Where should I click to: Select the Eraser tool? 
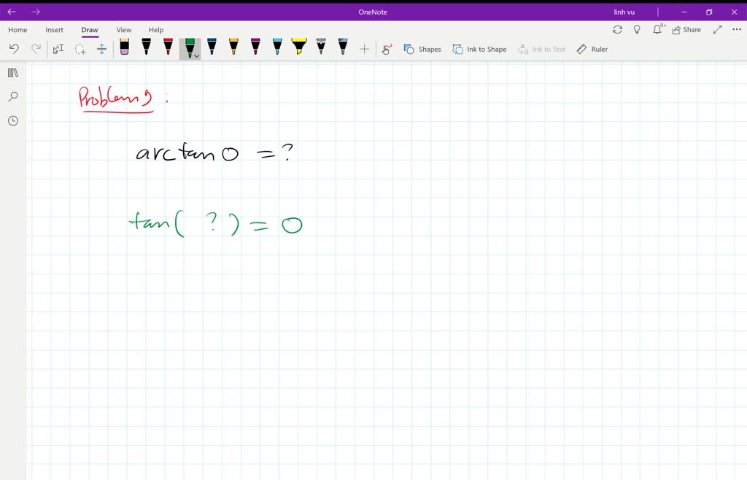tap(124, 48)
